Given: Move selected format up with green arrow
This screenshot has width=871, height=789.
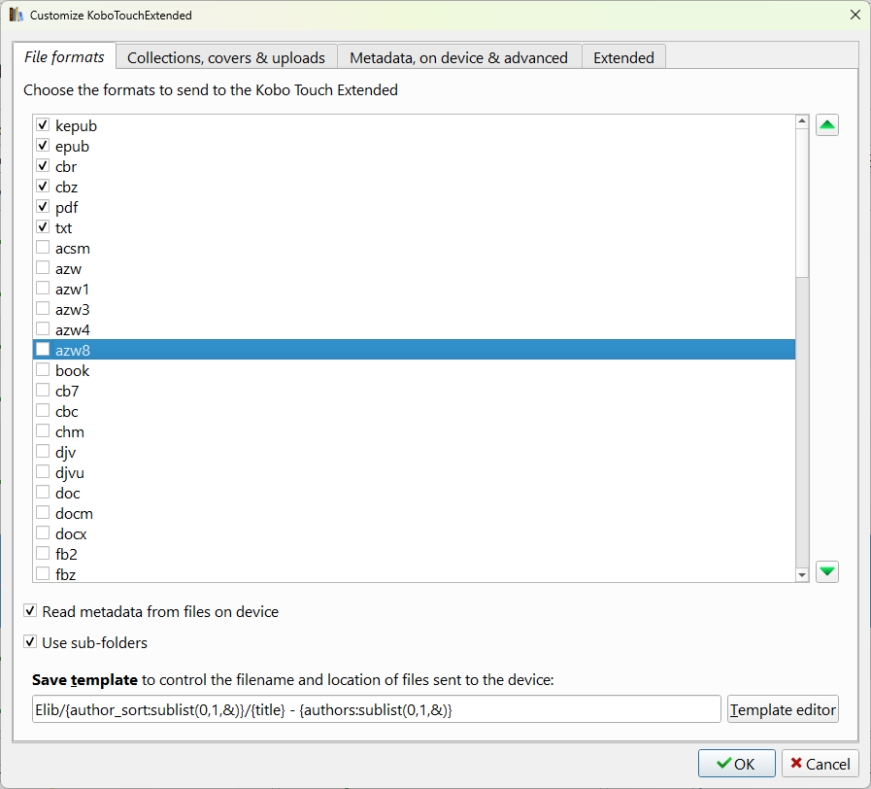Looking at the screenshot, I should pos(826,125).
